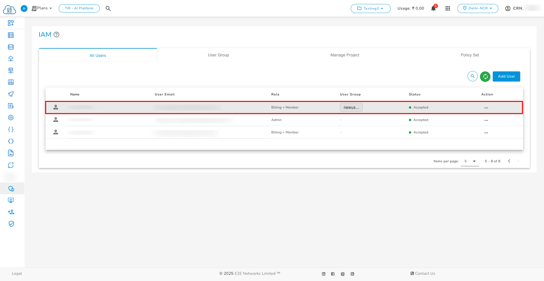Switch to the Policy Set tab
Image resolution: width=544 pixels, height=281 pixels.
(x=469, y=55)
